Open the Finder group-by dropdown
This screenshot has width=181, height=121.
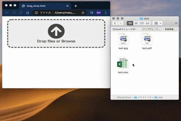click(158, 23)
